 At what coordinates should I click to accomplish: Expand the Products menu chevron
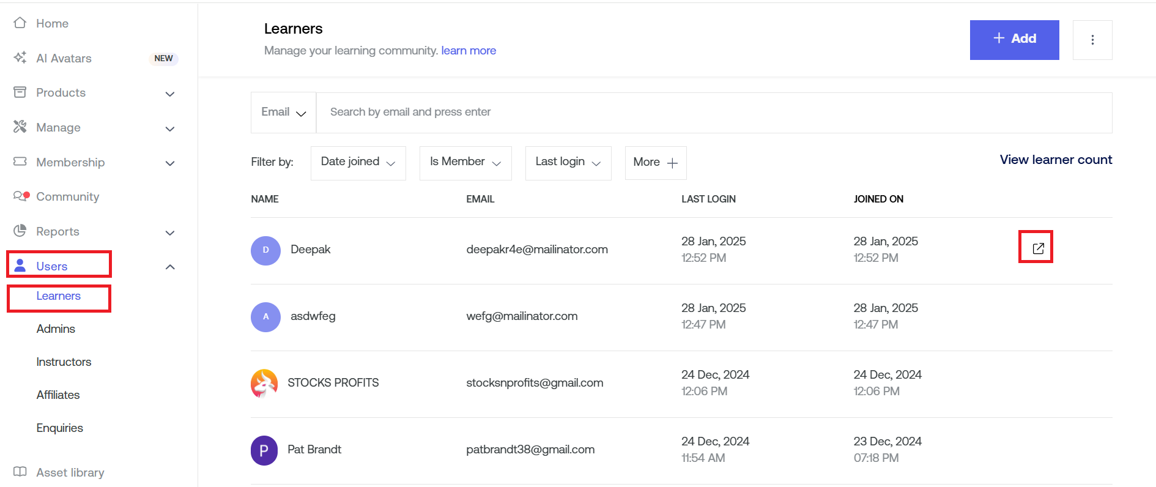click(x=170, y=94)
